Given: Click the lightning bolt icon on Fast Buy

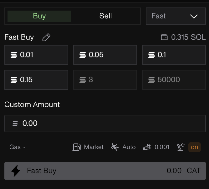Looking at the screenshot, I should point(16,171).
